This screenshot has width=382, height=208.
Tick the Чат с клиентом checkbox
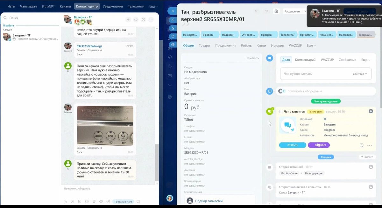tap(280, 112)
